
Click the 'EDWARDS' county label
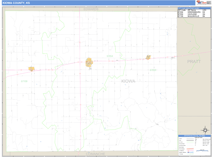91,9
